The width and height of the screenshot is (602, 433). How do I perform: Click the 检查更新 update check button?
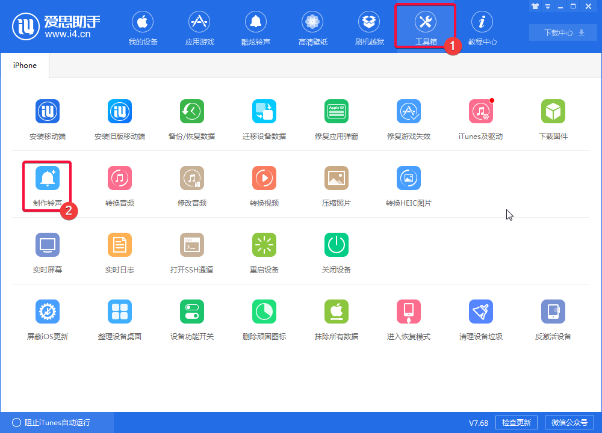pyautogui.click(x=516, y=422)
